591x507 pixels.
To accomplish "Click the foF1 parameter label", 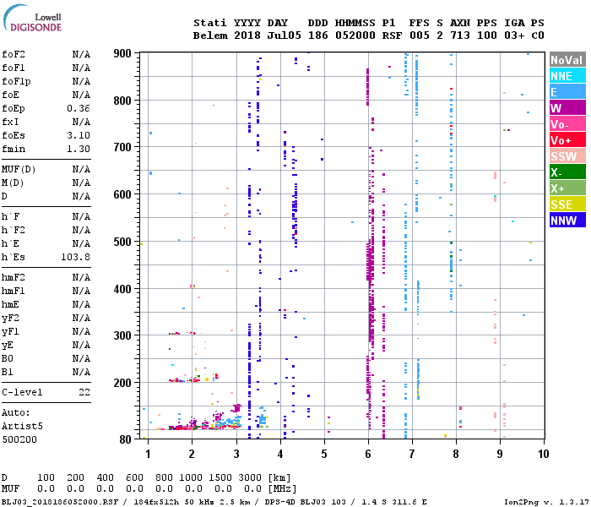I will pos(14,68).
